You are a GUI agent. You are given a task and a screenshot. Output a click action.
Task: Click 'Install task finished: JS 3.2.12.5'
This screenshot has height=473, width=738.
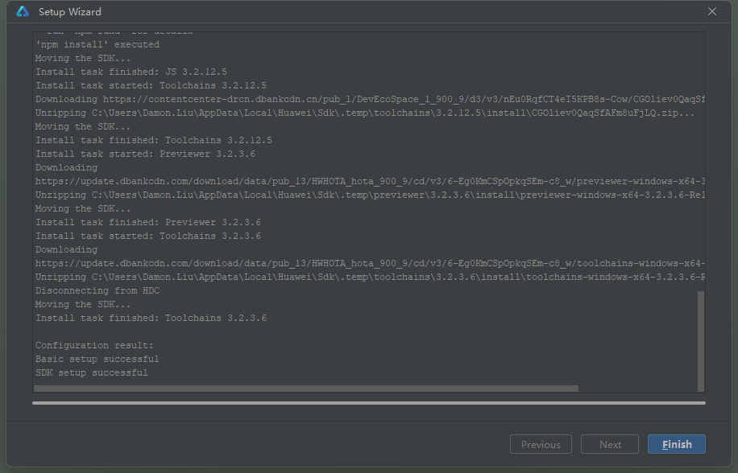click(131, 72)
